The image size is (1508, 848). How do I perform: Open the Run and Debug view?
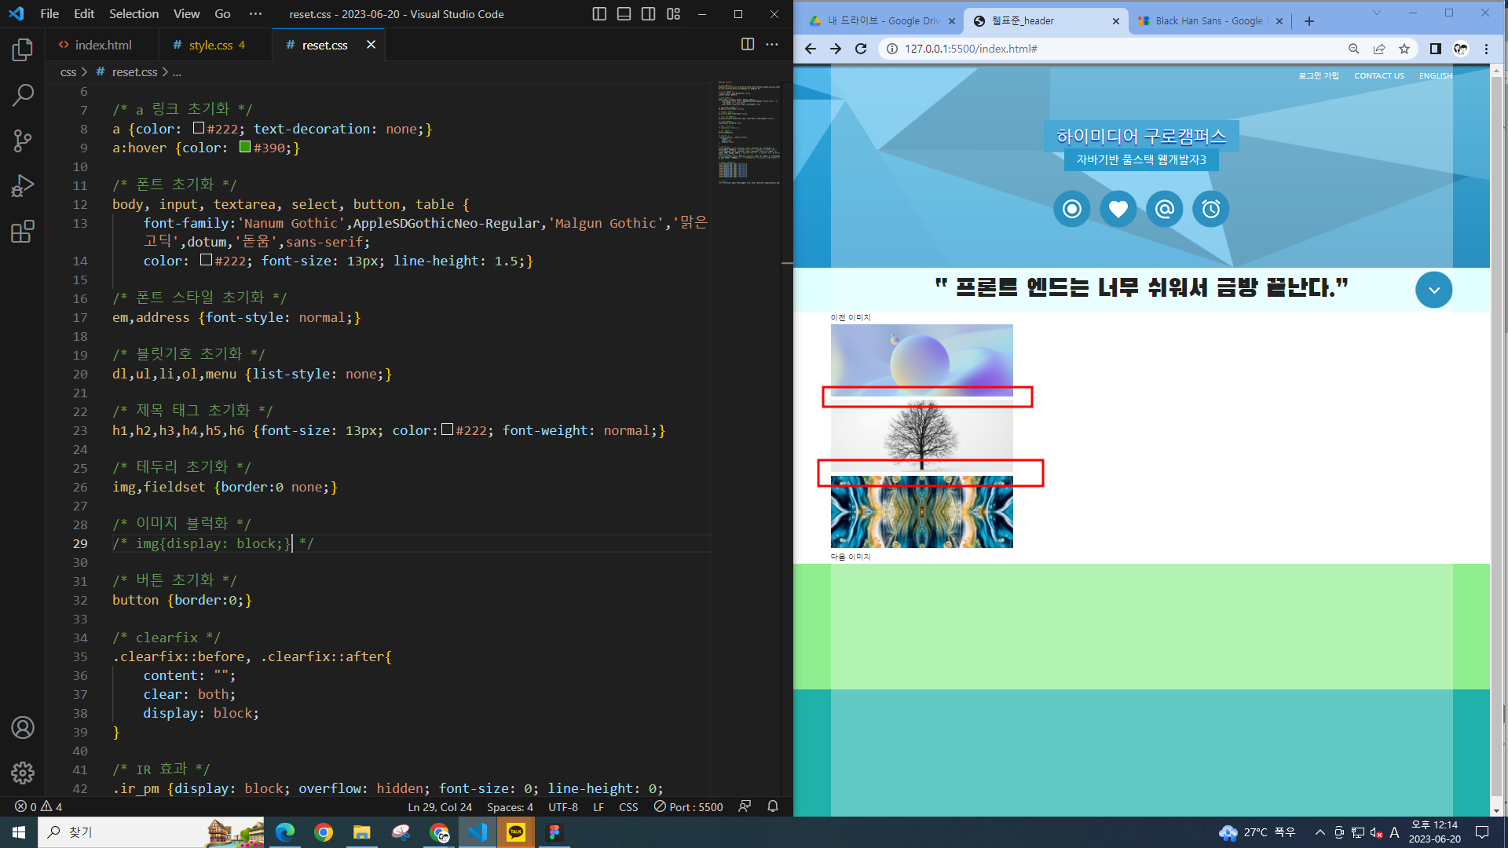point(23,186)
